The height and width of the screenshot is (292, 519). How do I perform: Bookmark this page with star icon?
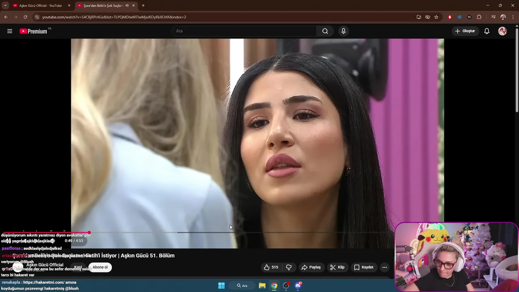[436, 17]
